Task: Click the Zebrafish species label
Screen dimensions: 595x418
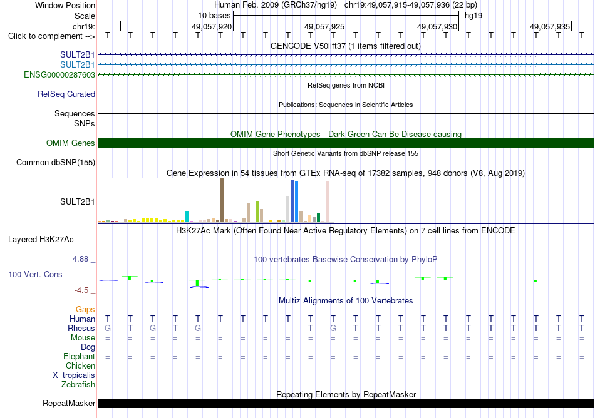Action: point(78,384)
